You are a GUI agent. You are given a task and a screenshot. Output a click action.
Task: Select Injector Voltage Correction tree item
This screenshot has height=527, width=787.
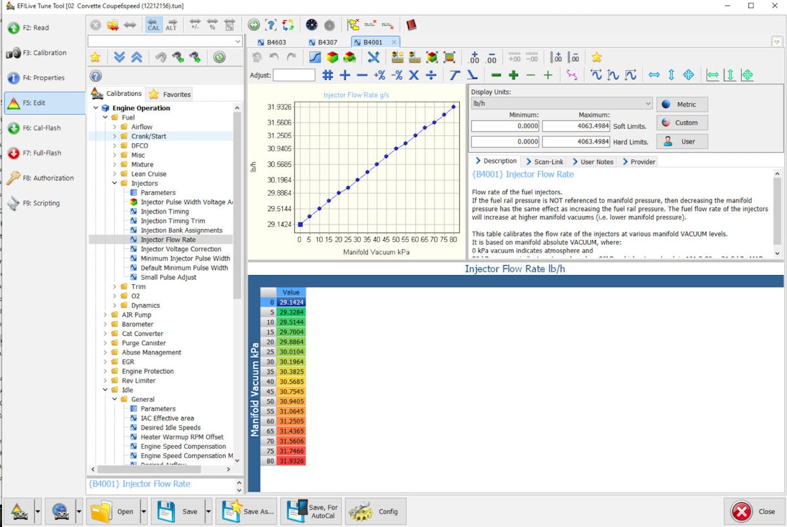180,249
